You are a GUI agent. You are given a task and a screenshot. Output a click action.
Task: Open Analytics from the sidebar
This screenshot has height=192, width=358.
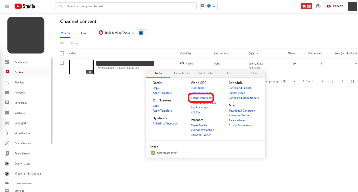click(x=20, y=93)
